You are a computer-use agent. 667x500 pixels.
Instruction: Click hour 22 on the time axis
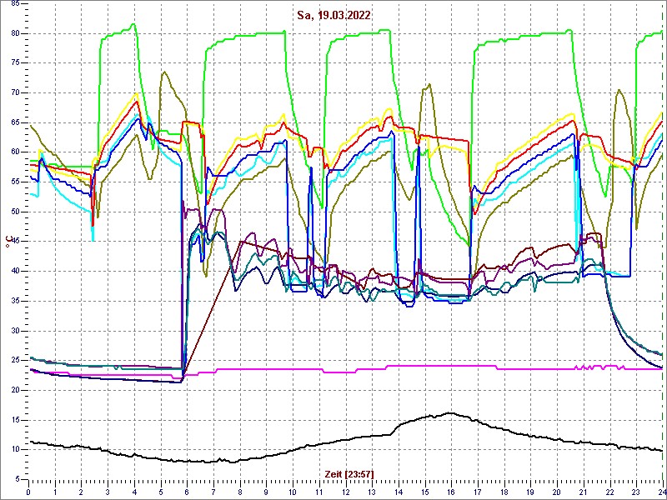click(609, 491)
